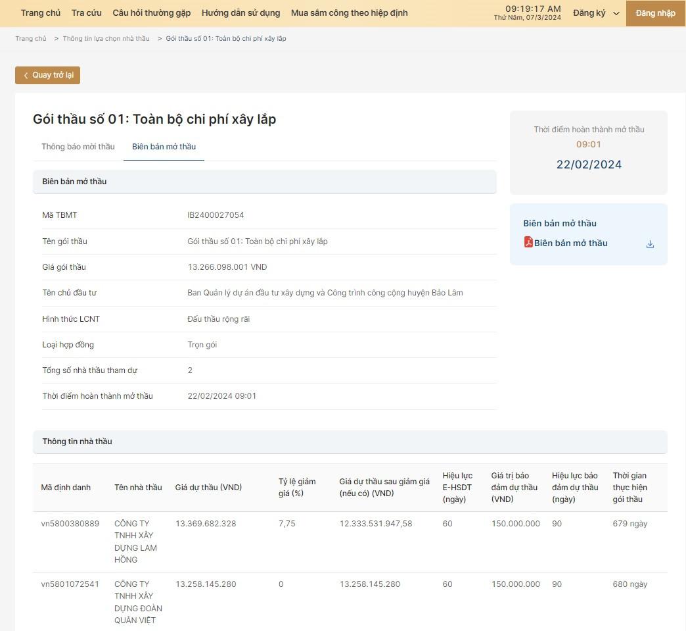This screenshot has height=631, width=686.
Task: Switch to Thông báo mời thầu tab
Action: click(x=78, y=147)
